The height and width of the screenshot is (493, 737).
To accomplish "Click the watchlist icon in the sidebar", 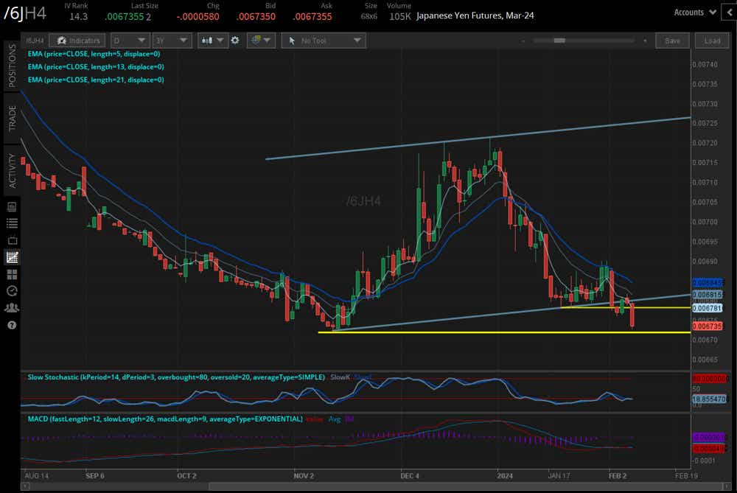I will [x=10, y=222].
